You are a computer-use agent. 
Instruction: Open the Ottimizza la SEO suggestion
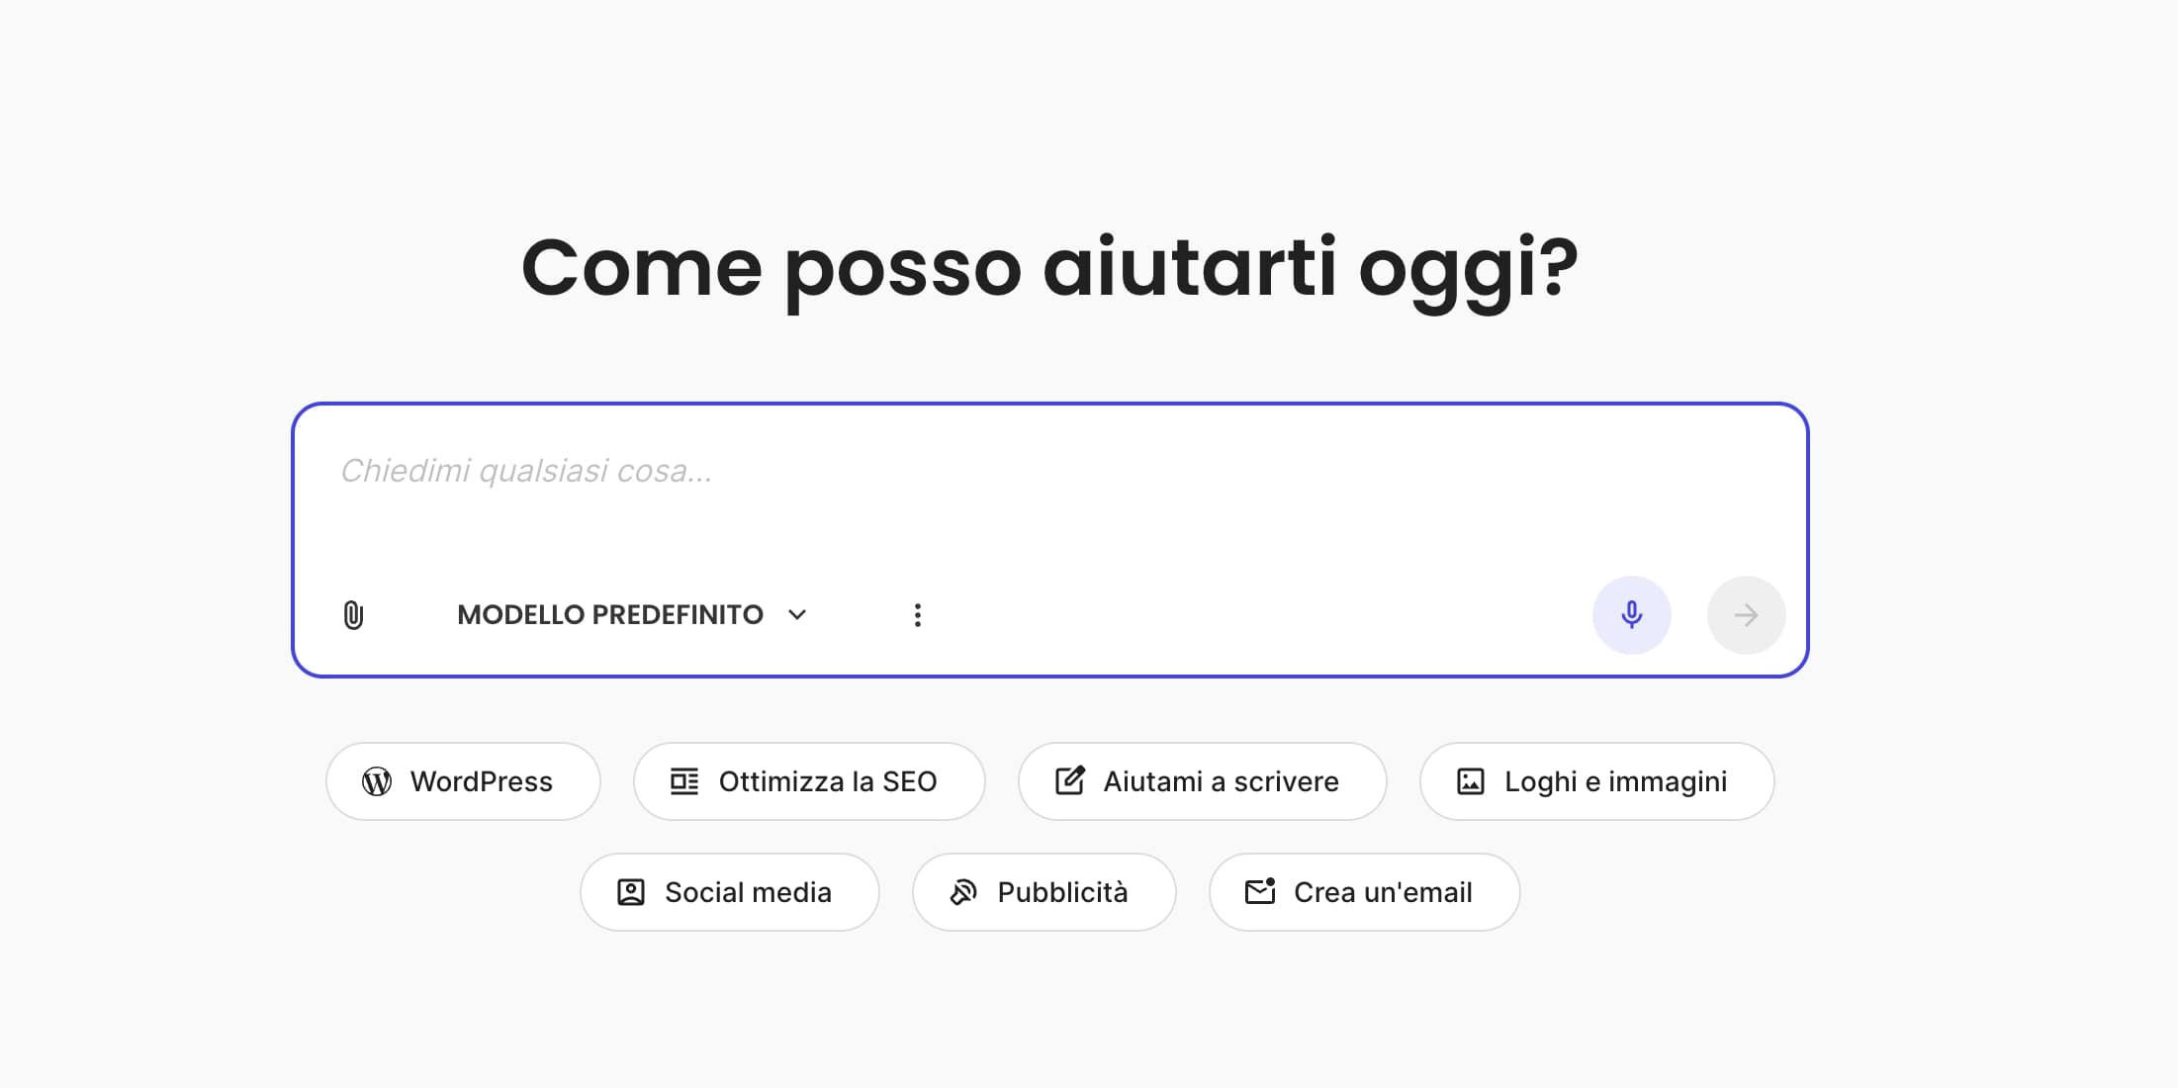pos(808,781)
